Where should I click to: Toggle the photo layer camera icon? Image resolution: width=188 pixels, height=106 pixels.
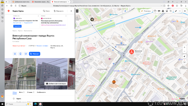(163, 11)
